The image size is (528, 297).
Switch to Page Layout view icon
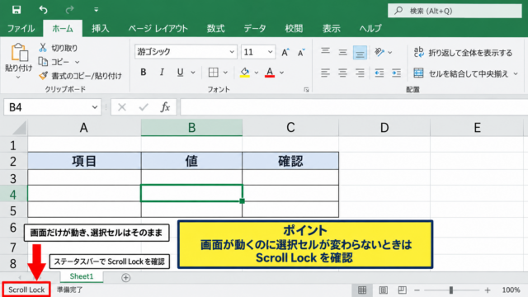383,290
